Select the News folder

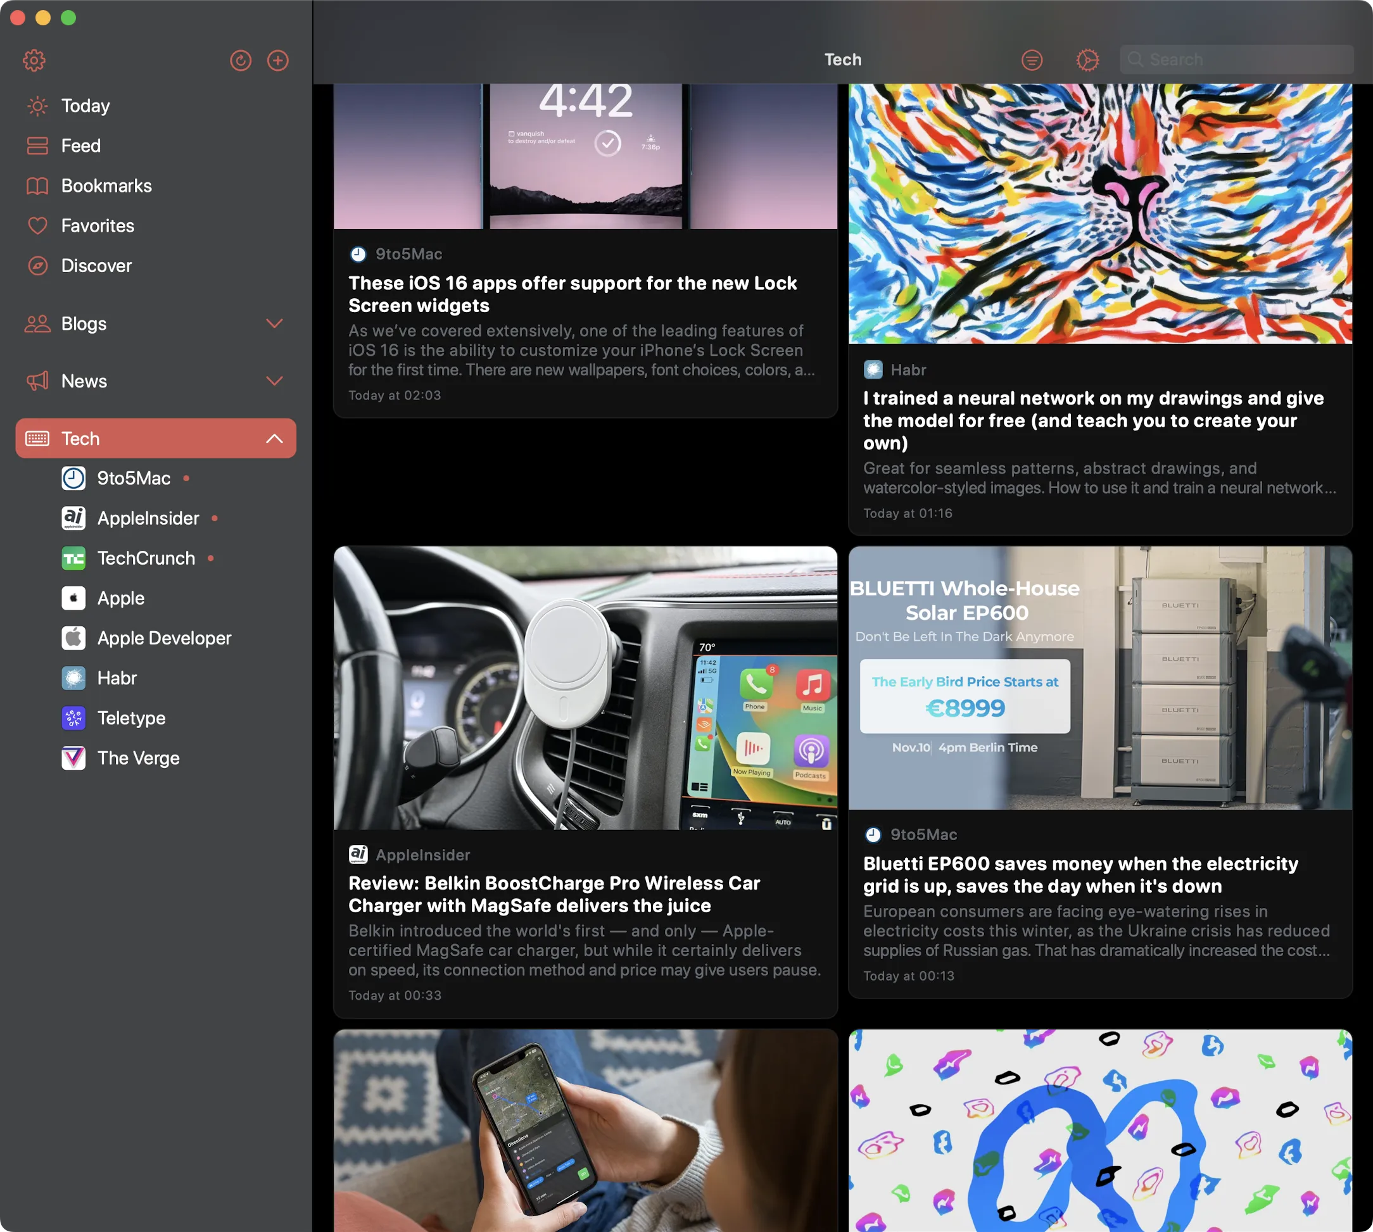156,381
